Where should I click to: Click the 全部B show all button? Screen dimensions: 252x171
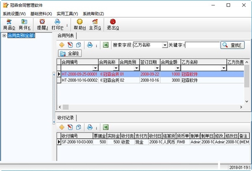[70, 53]
